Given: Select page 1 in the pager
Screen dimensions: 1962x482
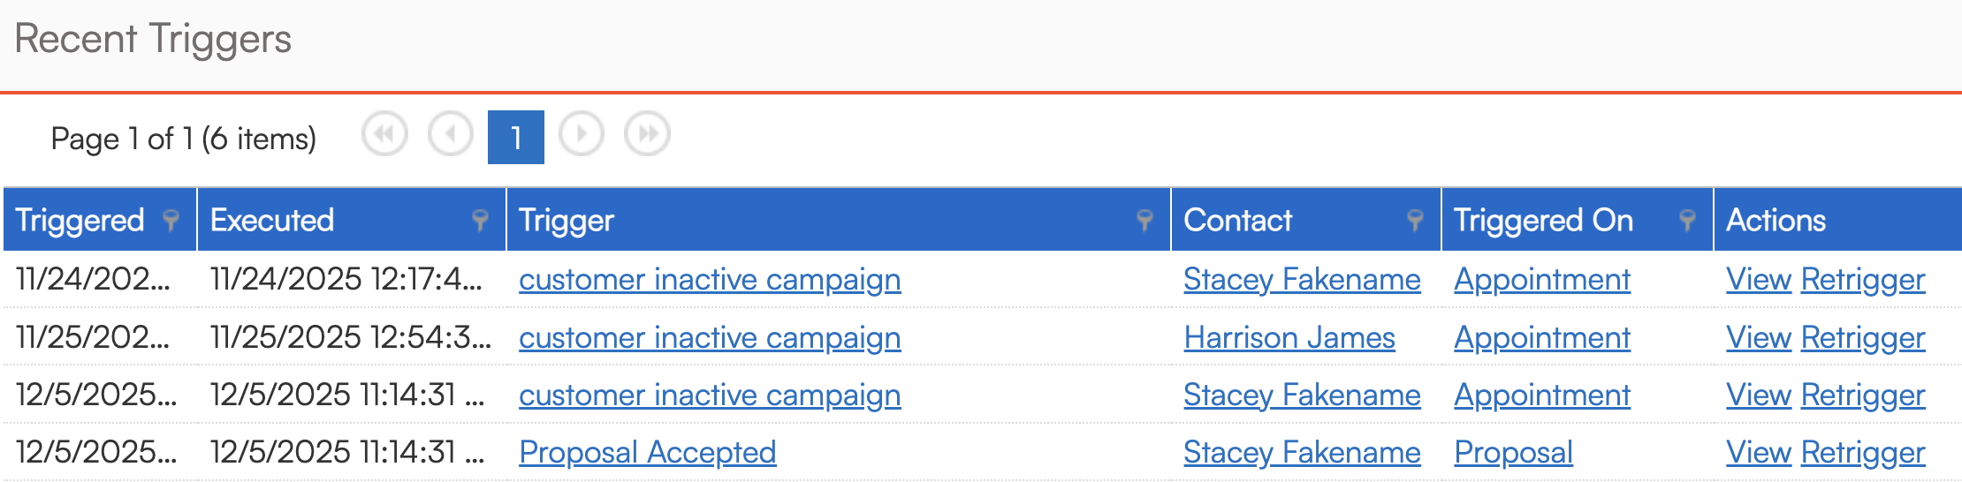Looking at the screenshot, I should tap(515, 137).
